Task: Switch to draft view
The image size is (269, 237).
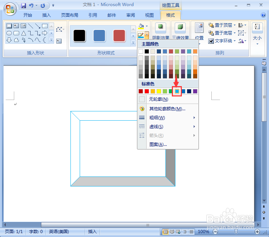Action: 191,232
